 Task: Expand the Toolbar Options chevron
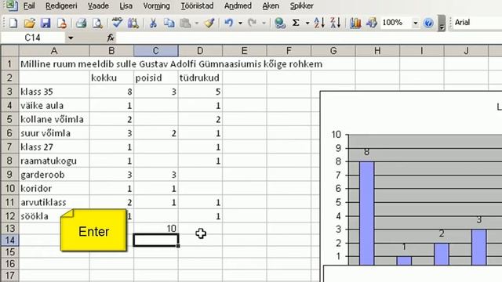click(442, 23)
